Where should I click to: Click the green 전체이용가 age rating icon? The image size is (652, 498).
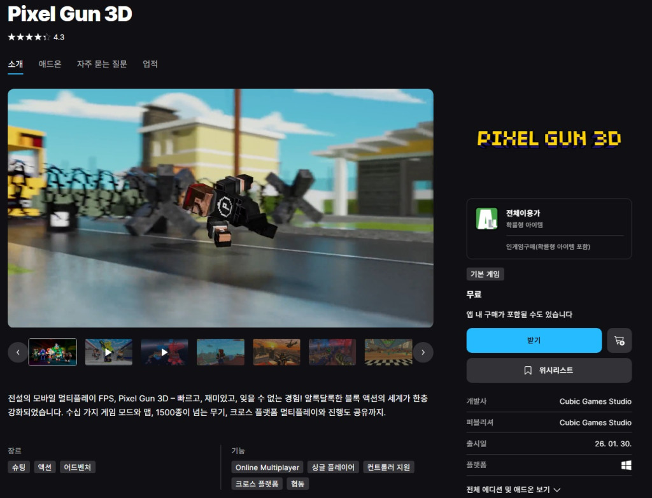click(486, 218)
